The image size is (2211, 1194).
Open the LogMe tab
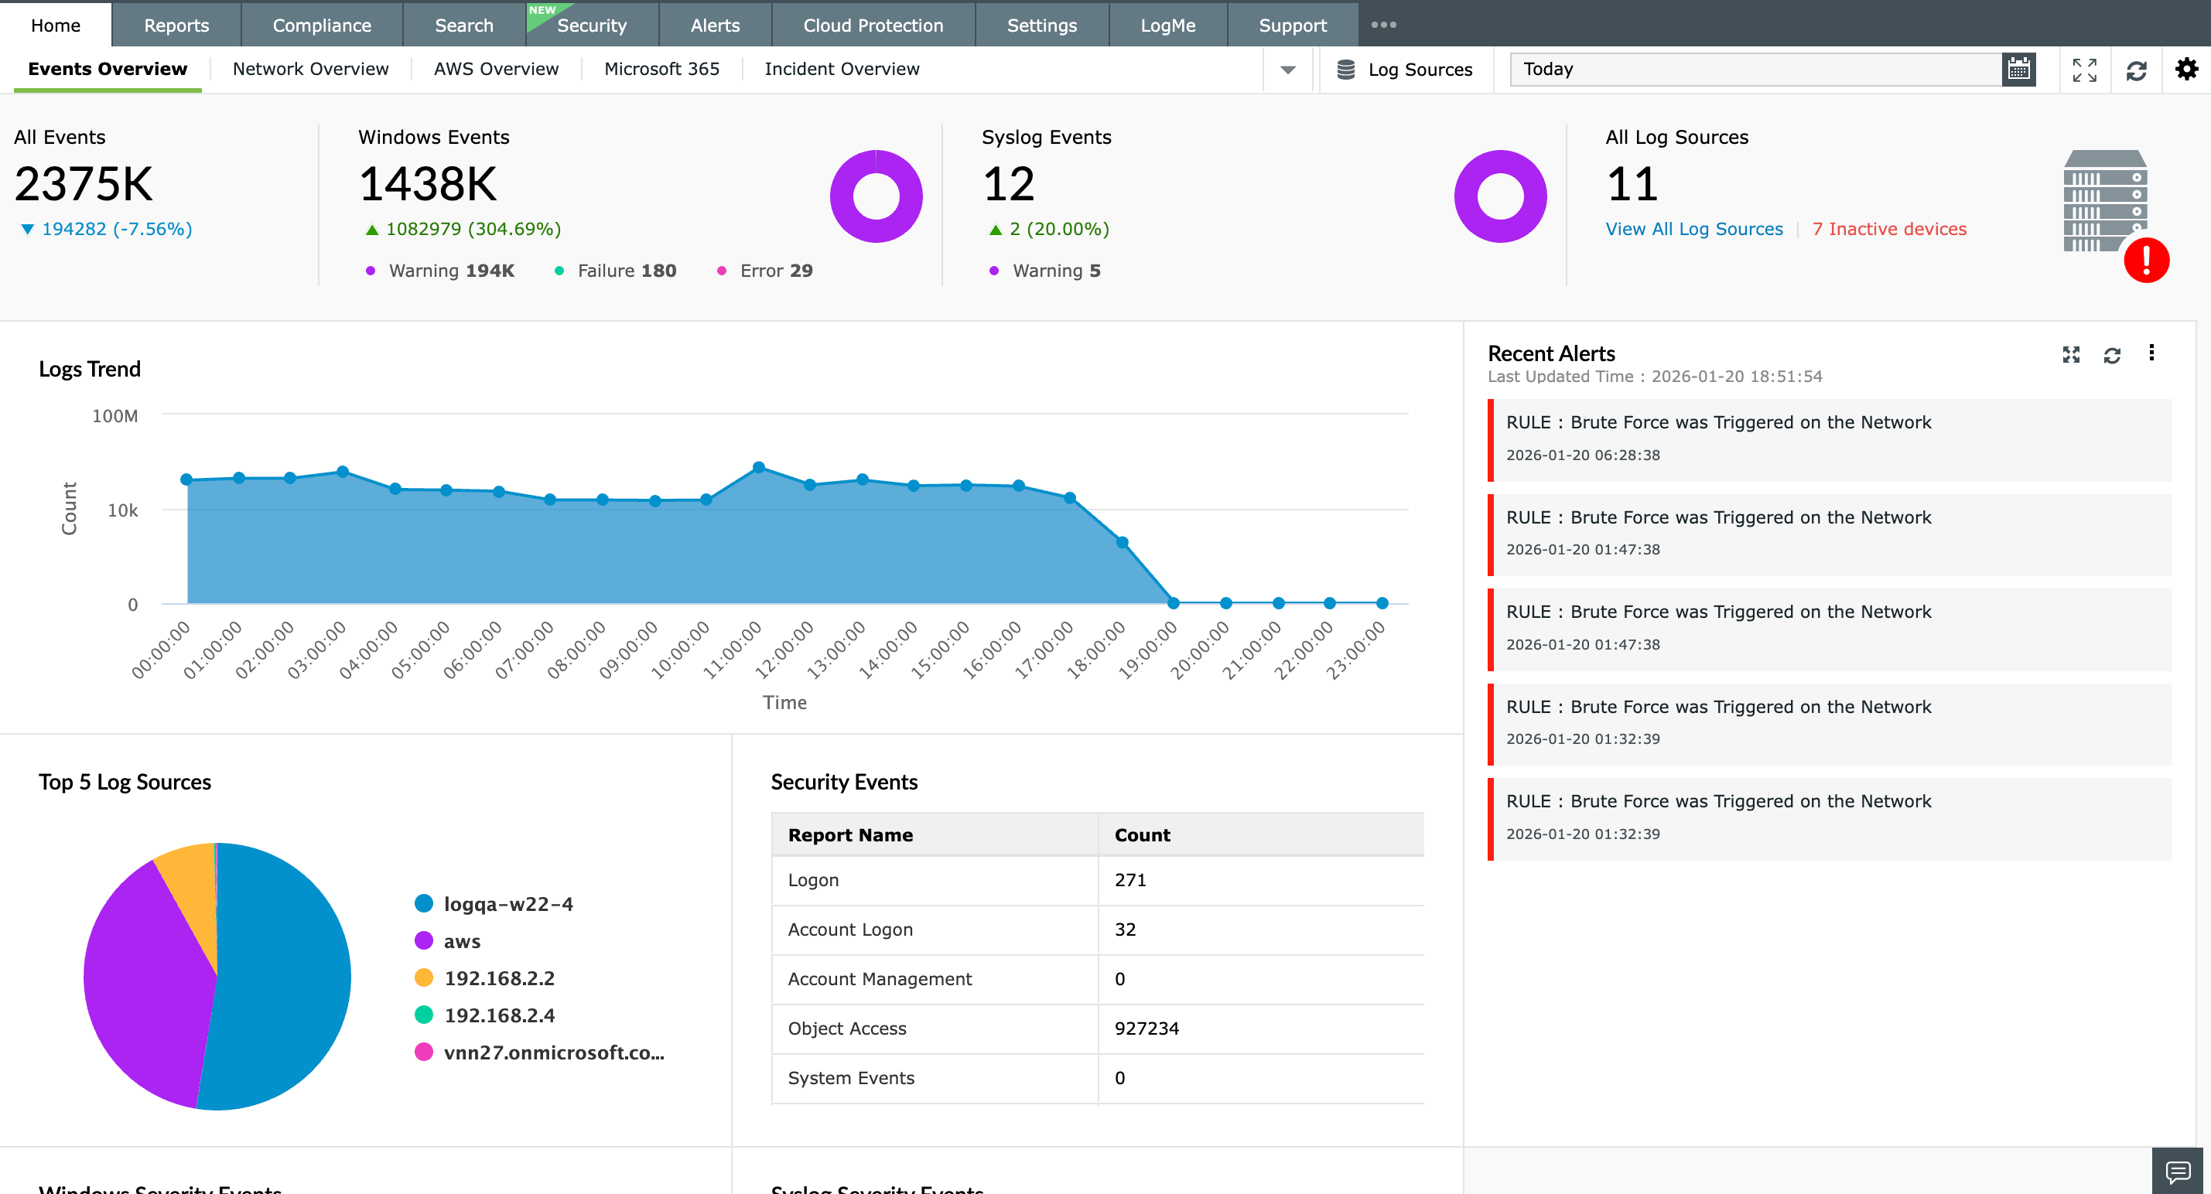click(1168, 25)
